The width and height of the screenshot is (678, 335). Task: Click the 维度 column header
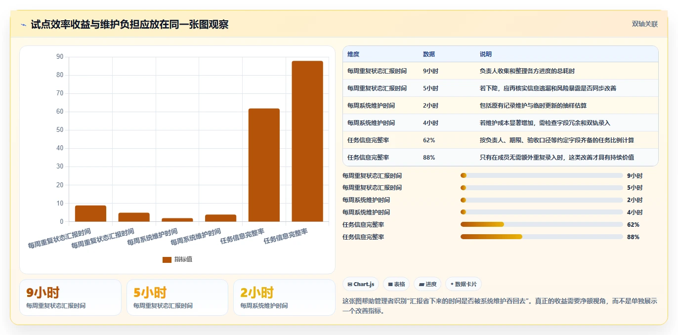tap(353, 54)
